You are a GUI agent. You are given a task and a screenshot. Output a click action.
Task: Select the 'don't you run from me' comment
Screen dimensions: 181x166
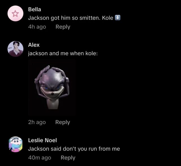coord(74,149)
